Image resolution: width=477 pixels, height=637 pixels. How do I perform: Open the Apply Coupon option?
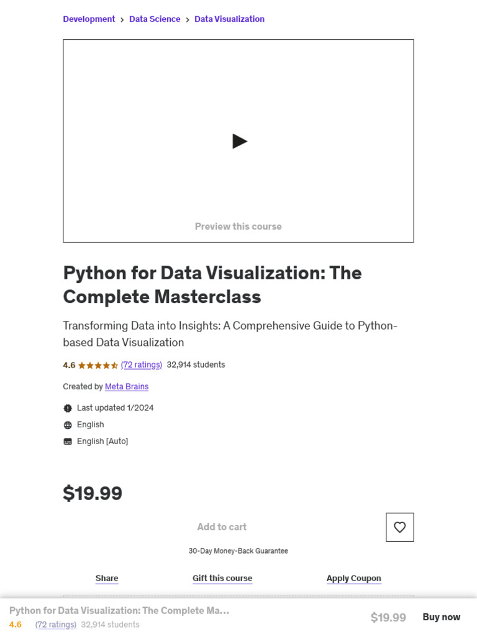pos(353,578)
